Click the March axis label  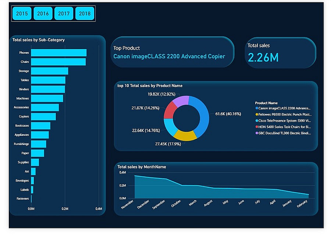click(192, 203)
